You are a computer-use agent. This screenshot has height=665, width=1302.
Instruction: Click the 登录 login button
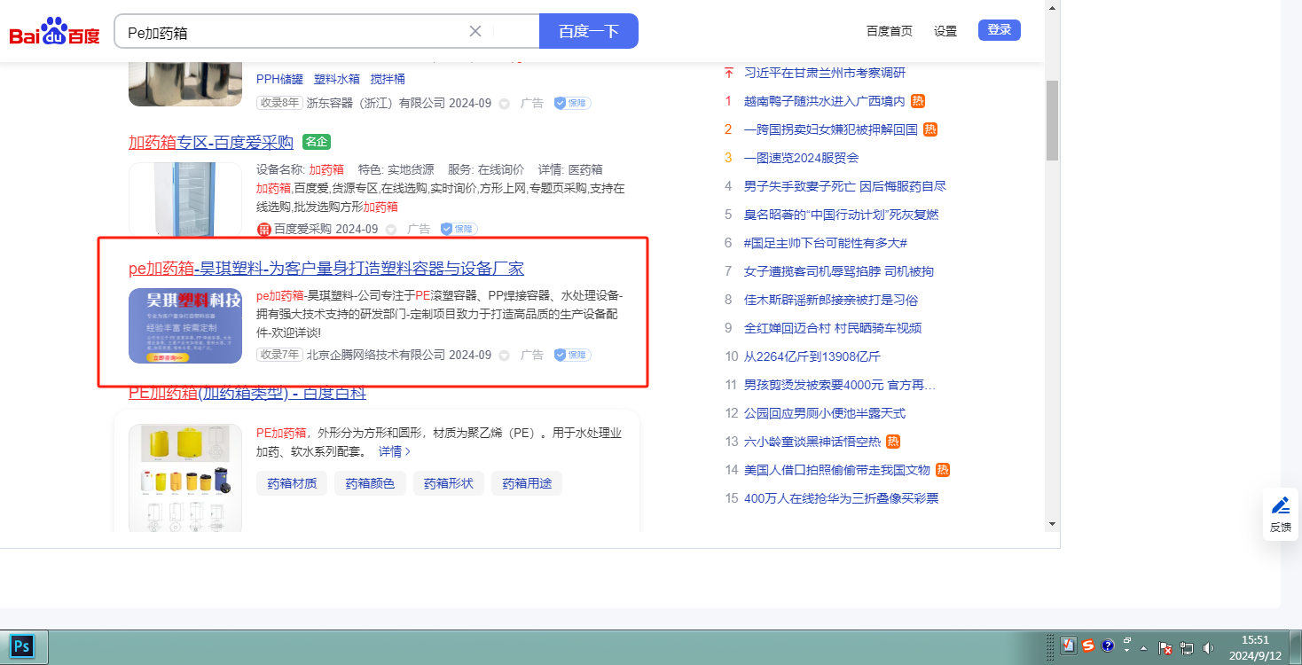[x=999, y=30]
